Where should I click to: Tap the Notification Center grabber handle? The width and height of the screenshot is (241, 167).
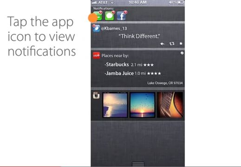click(138, 164)
